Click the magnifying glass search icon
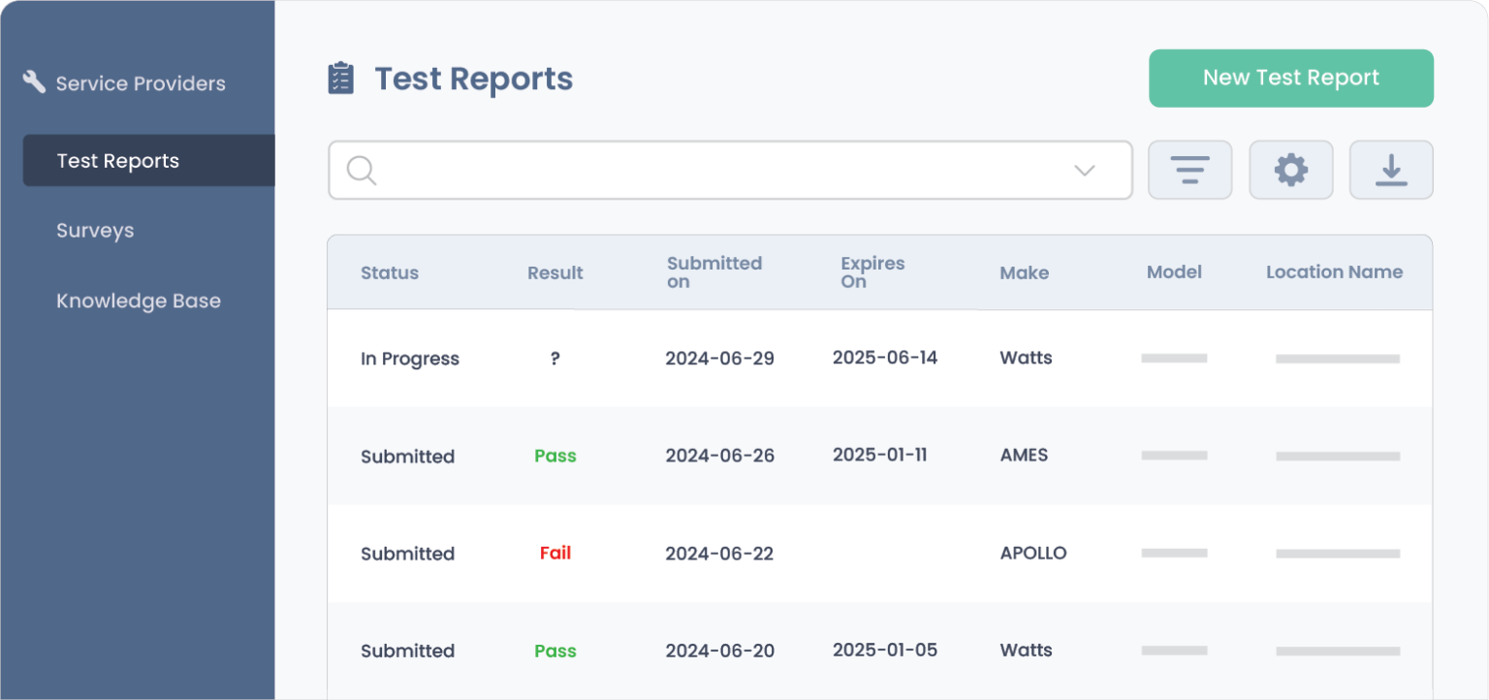The width and height of the screenshot is (1489, 700). coord(362,171)
